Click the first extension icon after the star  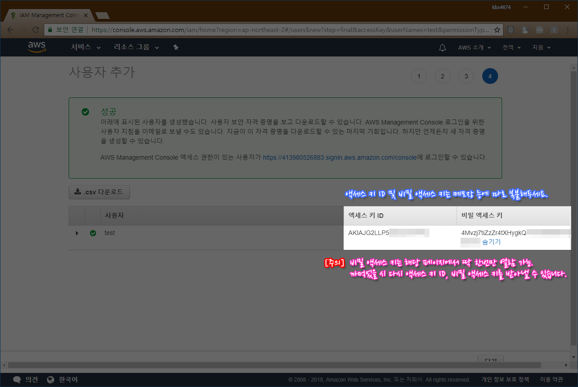pyautogui.click(x=511, y=30)
